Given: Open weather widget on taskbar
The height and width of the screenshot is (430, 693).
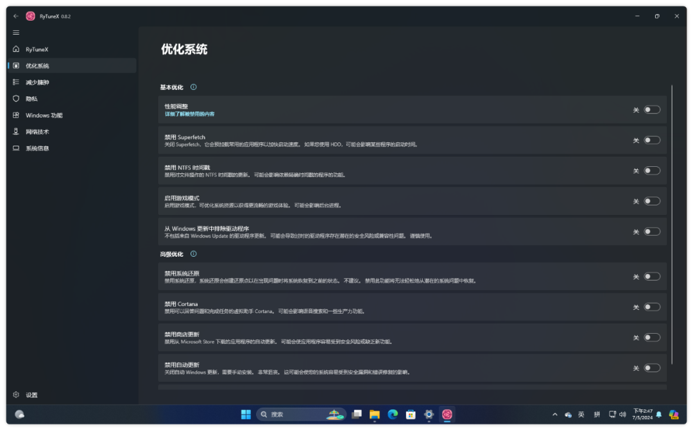Looking at the screenshot, I should [19, 414].
